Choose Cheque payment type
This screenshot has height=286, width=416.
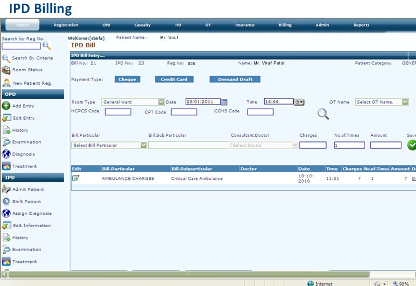[x=127, y=80]
